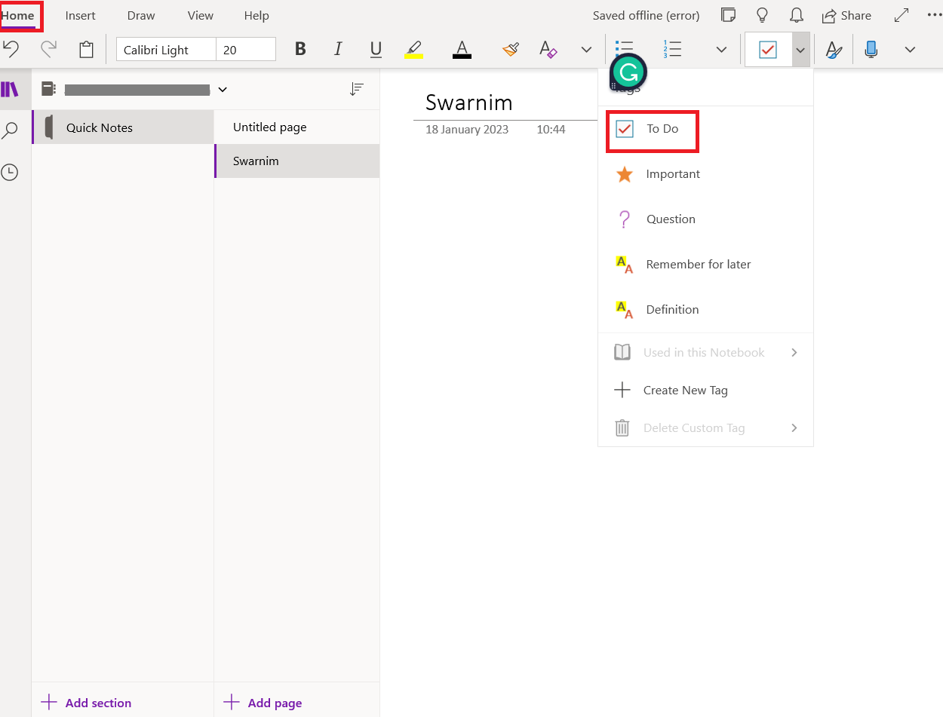Open the more options ellipsis menu
Screen dimensions: 943x717
pyautogui.click(x=935, y=15)
